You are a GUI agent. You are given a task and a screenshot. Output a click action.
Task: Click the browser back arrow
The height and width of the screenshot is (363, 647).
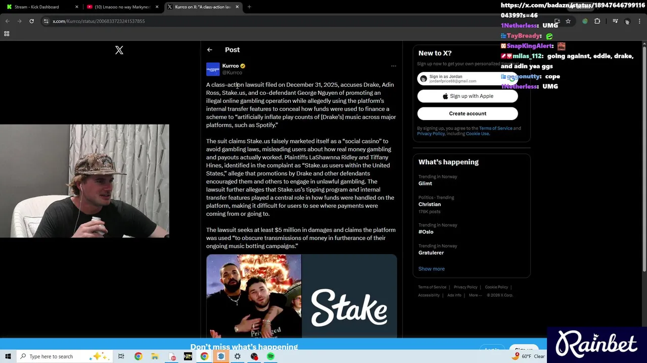[7, 21]
